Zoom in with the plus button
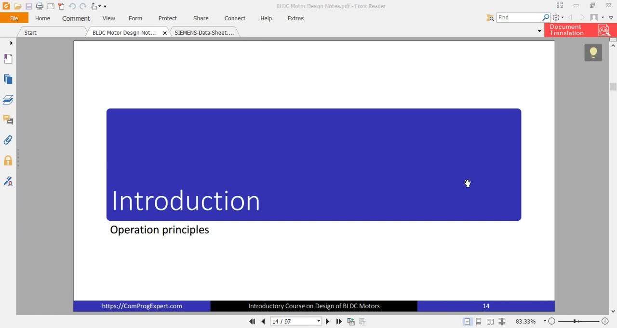This screenshot has height=328, width=617. [605, 321]
